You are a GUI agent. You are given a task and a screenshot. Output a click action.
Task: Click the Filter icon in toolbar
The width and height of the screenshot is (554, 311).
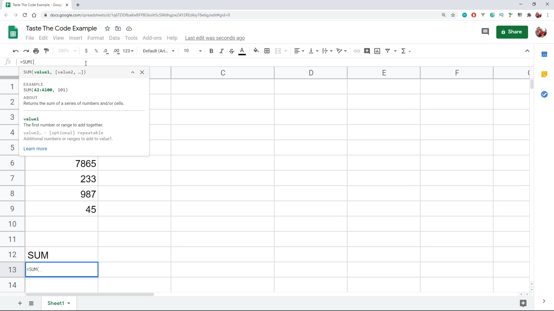pos(388,50)
